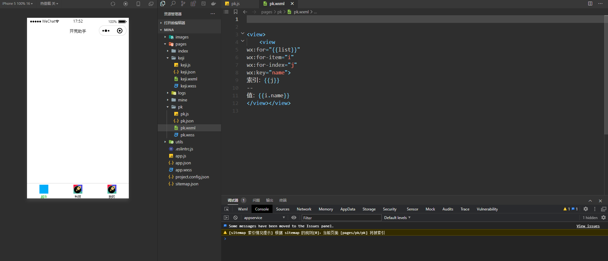Image resolution: width=608 pixels, height=261 pixels.
Task: Click the outline list icon in breadcrumb bar
Action: point(226,12)
